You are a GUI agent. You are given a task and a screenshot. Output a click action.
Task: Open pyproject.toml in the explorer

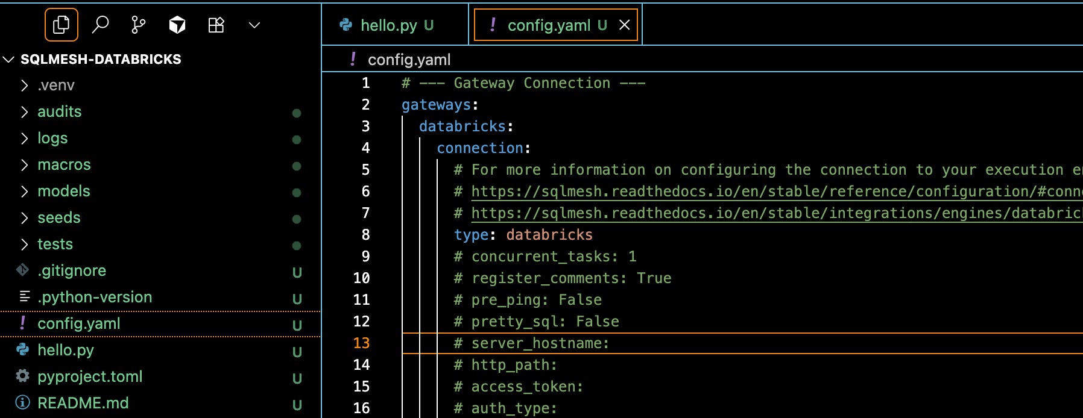click(x=160, y=377)
